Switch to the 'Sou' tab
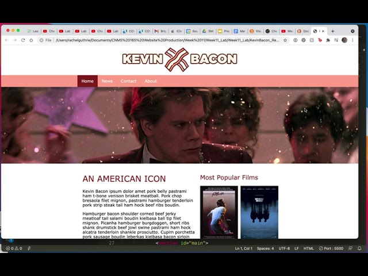The image size is (368, 276). click(x=193, y=31)
